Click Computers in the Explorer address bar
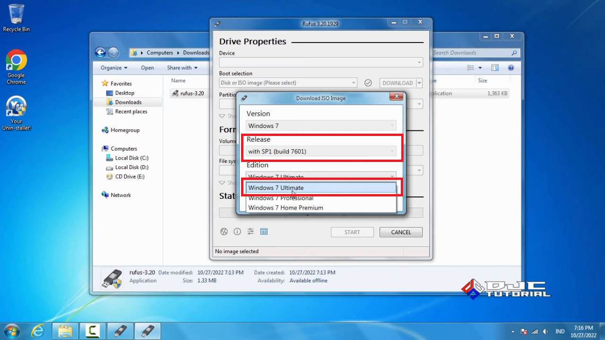This screenshot has width=605, height=340. click(x=160, y=53)
